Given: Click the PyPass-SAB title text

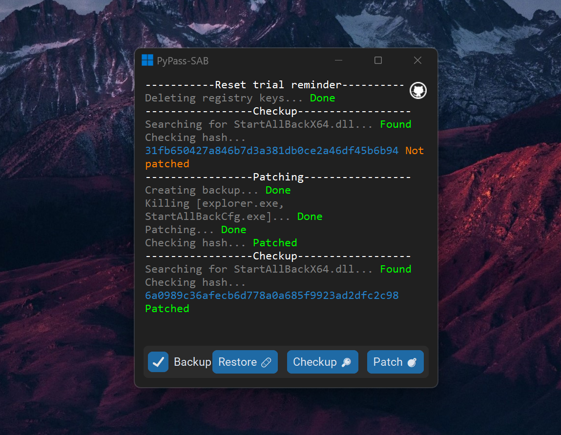Looking at the screenshot, I should [183, 61].
